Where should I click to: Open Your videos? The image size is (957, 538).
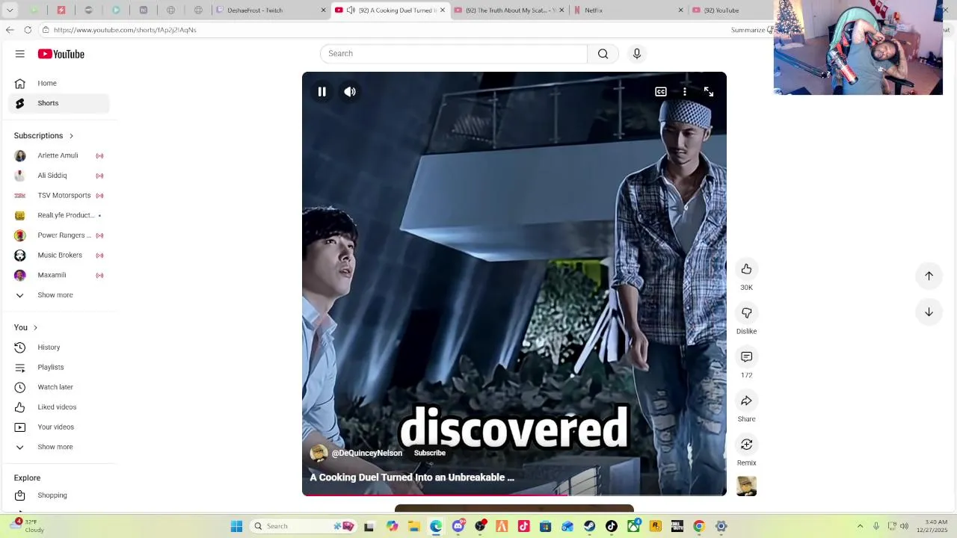[x=58, y=427]
